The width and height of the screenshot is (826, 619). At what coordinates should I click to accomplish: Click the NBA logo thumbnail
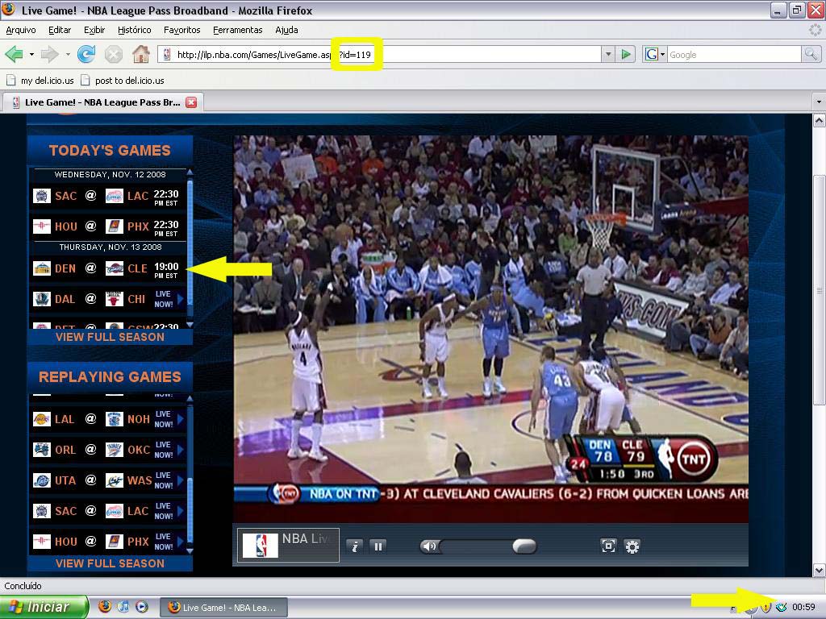tap(261, 546)
